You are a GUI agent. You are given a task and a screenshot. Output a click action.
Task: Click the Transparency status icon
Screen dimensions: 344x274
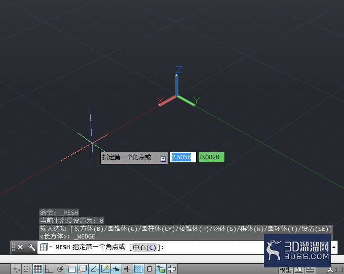point(138,269)
